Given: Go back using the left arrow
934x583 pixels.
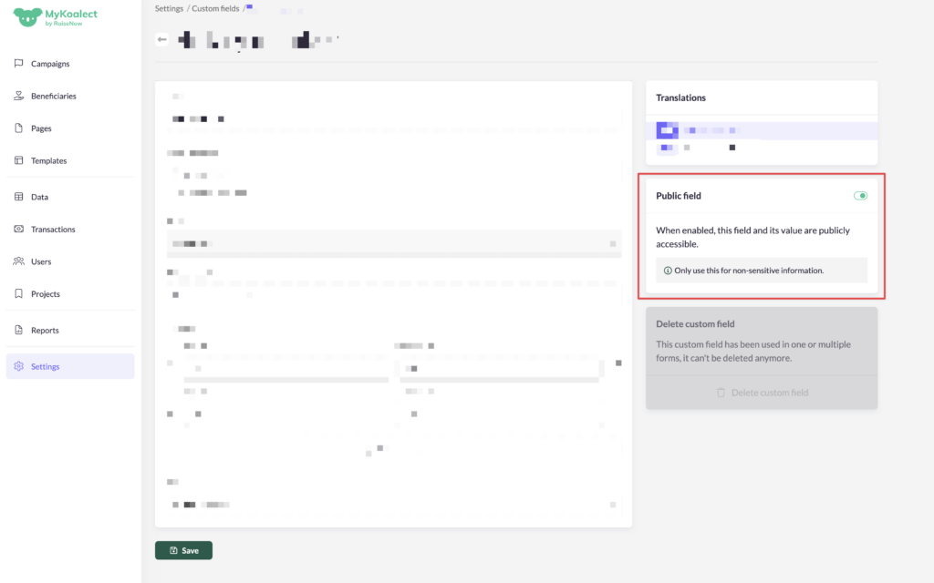Looking at the screenshot, I should [x=162, y=39].
